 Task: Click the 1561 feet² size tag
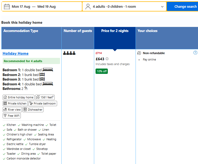(45, 97)
